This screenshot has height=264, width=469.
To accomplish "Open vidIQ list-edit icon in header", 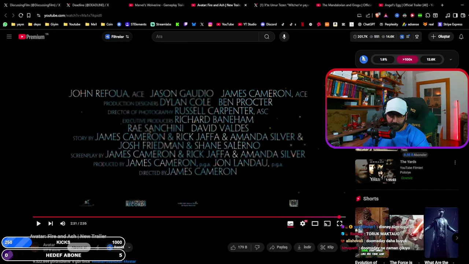I will tap(408, 37).
